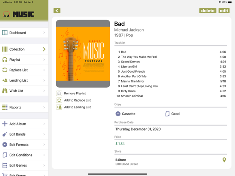The width and height of the screenshot is (235, 176).
Task: Click the Remove Playlist headphones icon
Action: click(x=59, y=94)
